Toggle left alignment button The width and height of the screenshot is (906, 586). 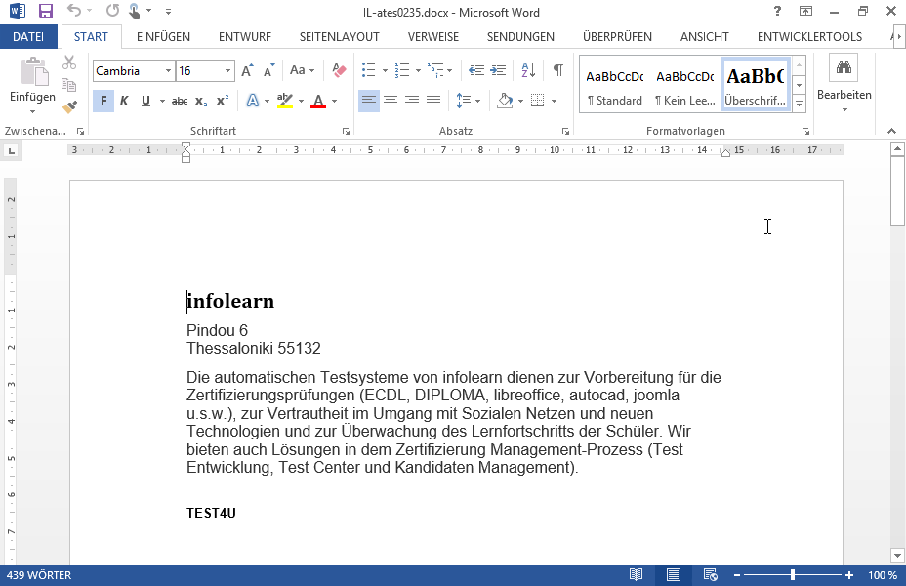coord(369,102)
